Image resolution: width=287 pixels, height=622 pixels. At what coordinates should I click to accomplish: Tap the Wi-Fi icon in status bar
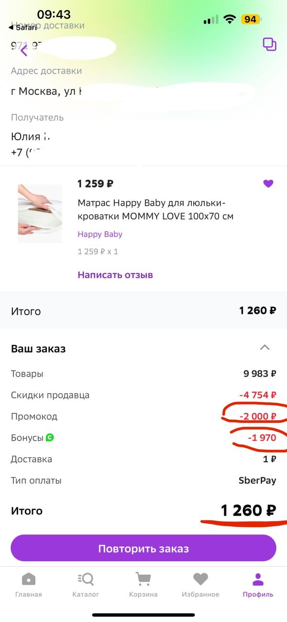pyautogui.click(x=230, y=20)
